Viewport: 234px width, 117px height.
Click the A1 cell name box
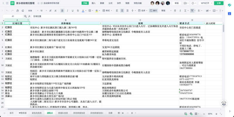pyautogui.click(x=13, y=16)
